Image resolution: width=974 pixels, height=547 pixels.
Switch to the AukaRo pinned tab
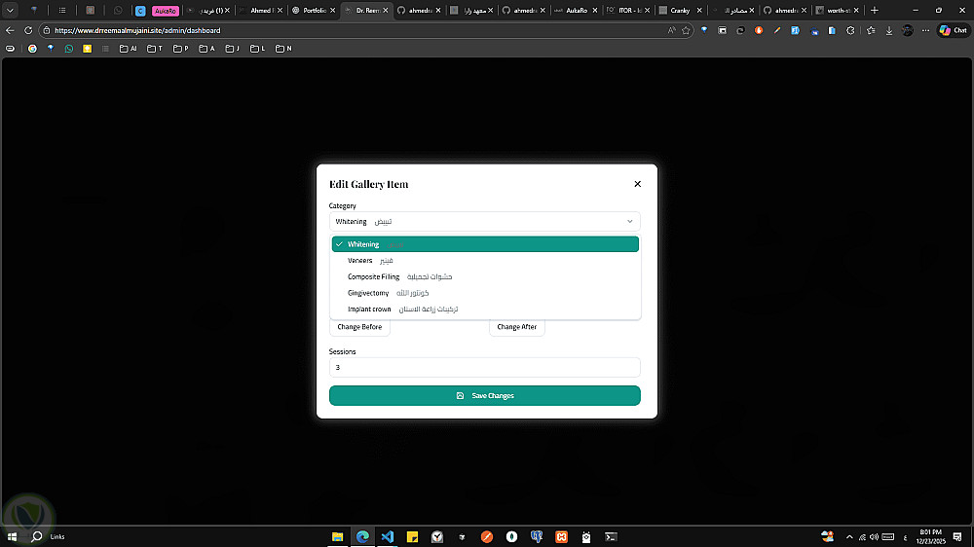click(x=166, y=11)
